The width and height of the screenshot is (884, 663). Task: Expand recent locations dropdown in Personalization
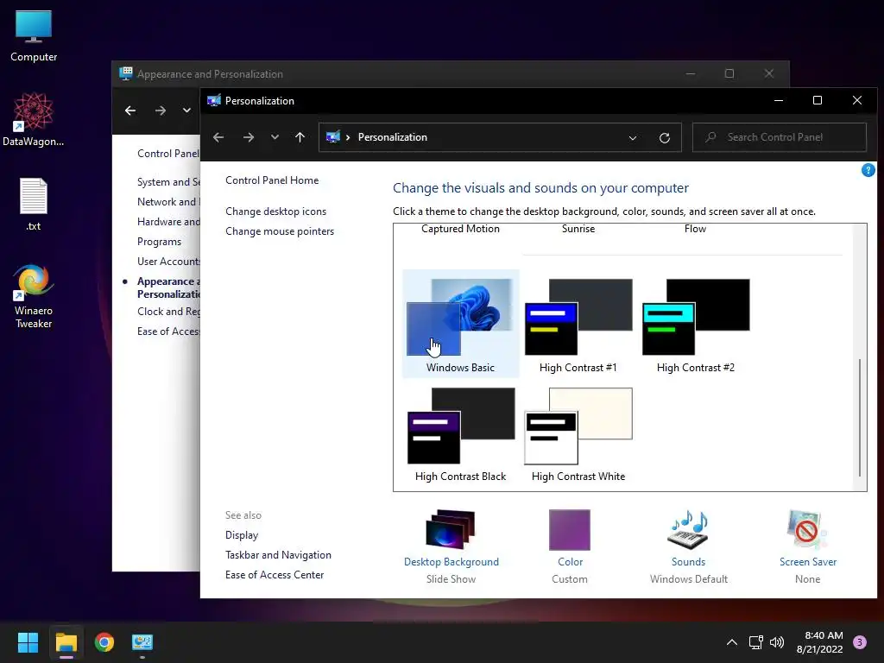275,137
